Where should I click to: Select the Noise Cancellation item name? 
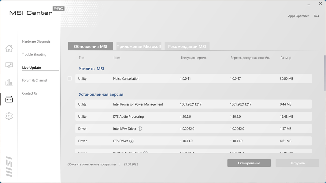pos(126,79)
